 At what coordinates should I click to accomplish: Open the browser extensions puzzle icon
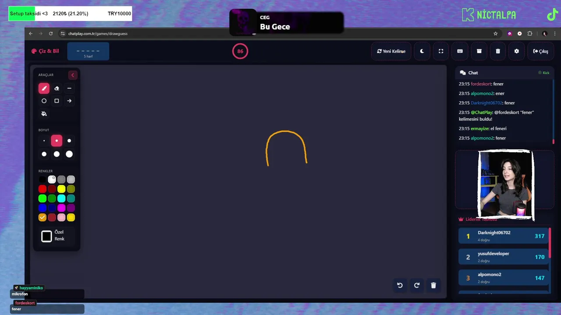[x=530, y=34]
